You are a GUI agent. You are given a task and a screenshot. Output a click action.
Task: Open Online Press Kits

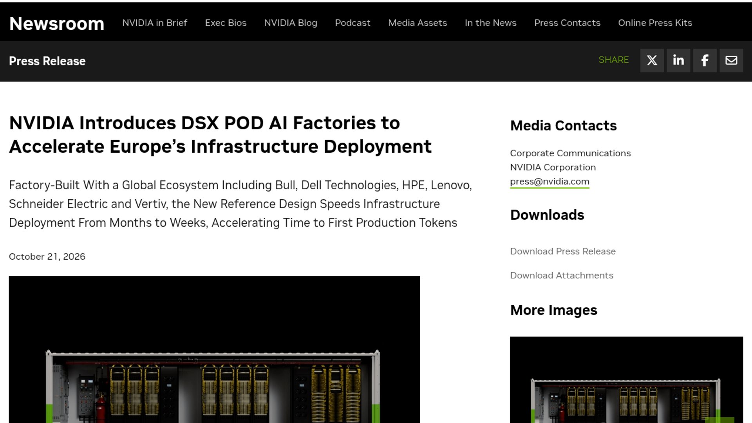click(655, 23)
